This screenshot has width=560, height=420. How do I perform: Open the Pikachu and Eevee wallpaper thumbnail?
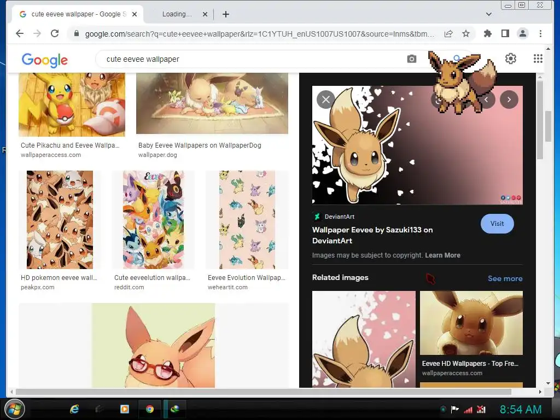[72, 104]
